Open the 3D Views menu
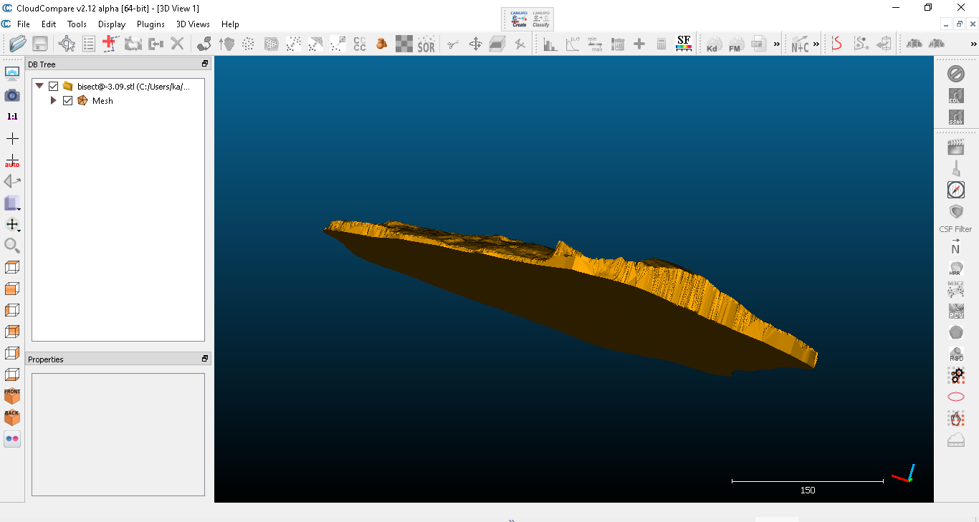The height and width of the screenshot is (522, 979). pyautogui.click(x=193, y=24)
